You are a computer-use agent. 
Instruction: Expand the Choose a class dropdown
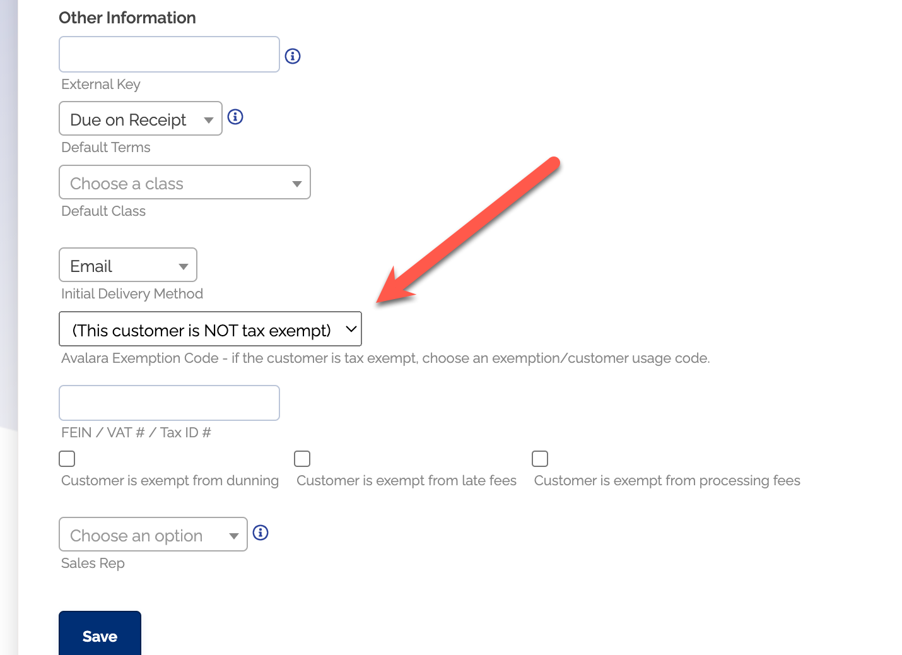click(x=184, y=182)
